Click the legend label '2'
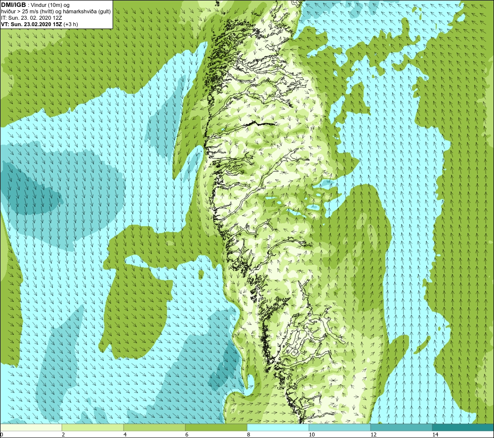This screenshot has height=438, width=494. point(63,435)
